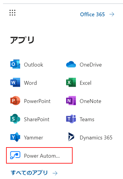The height and width of the screenshot is (179, 123).
Task: Click the Yammer icon
Action: point(15,137)
